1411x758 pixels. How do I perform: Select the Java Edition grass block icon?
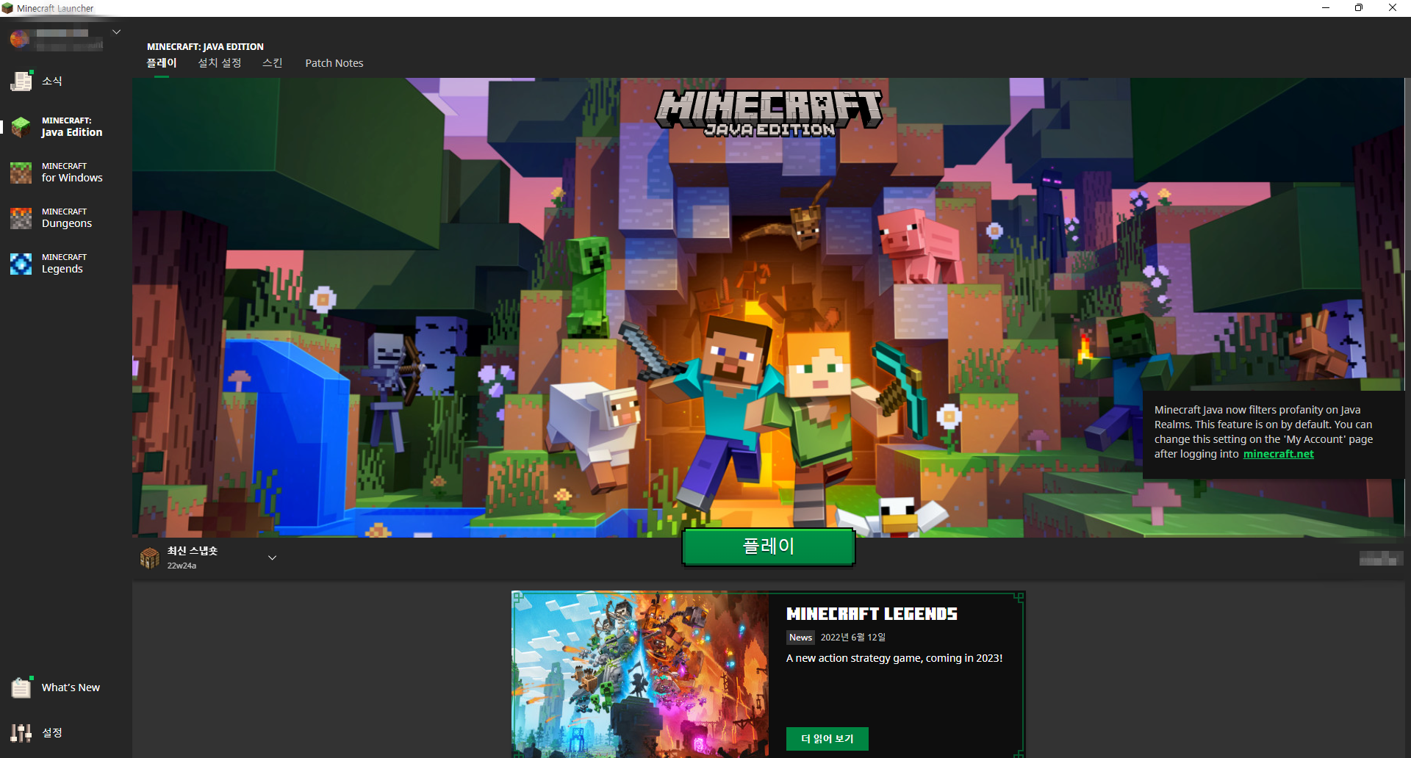click(x=21, y=126)
